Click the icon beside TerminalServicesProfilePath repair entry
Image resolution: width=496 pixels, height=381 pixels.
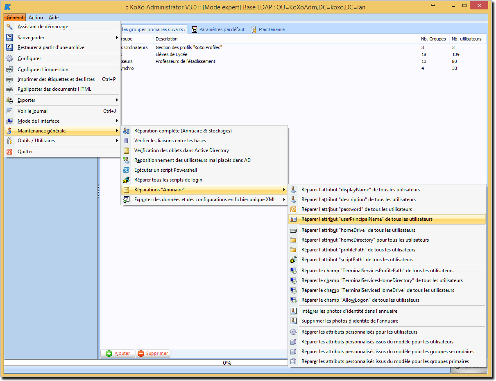pyautogui.click(x=293, y=271)
